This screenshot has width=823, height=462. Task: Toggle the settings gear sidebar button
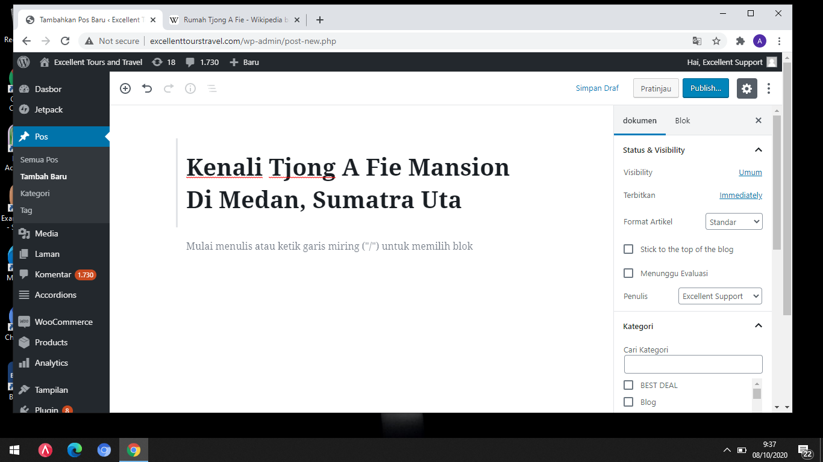[746, 88]
